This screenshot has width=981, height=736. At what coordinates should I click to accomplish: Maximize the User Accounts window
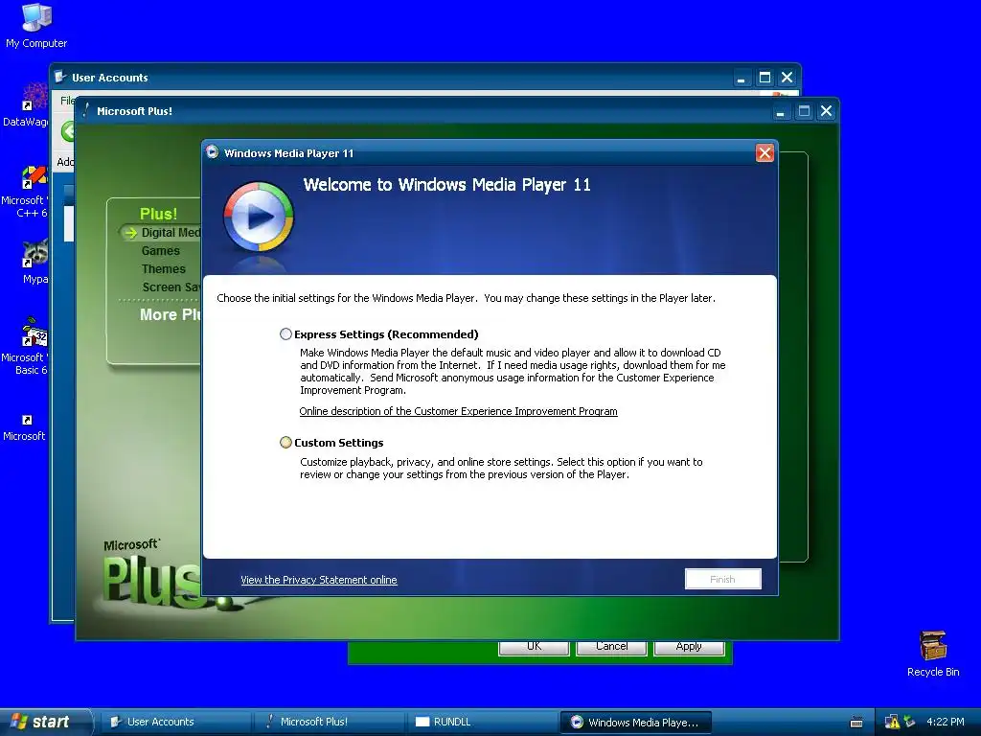pyautogui.click(x=764, y=78)
